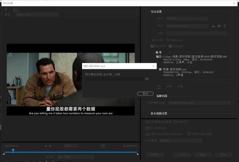Open the export Format dropdown
The height and width of the screenshot is (162, 239).
point(187,19)
